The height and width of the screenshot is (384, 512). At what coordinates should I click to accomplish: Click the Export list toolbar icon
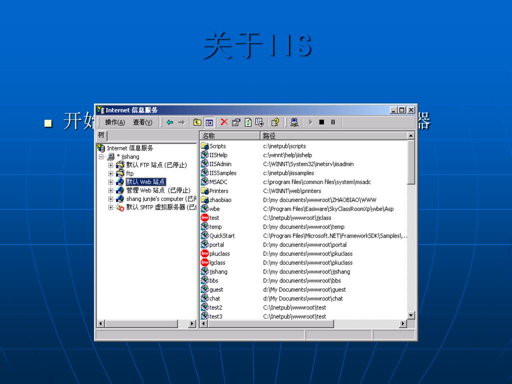pyautogui.click(x=259, y=122)
